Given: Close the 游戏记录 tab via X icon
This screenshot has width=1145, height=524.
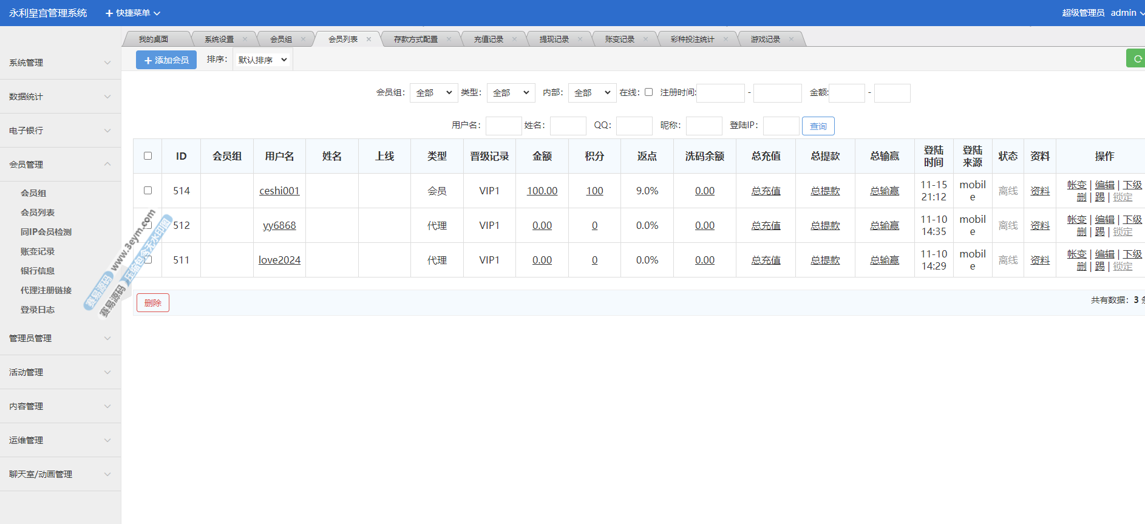Looking at the screenshot, I should point(791,39).
